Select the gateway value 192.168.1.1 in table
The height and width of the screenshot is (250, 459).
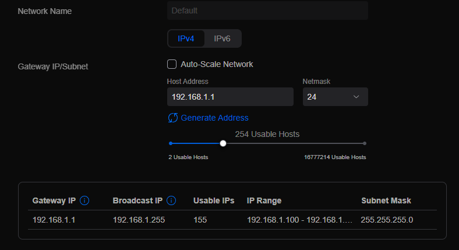(54, 220)
